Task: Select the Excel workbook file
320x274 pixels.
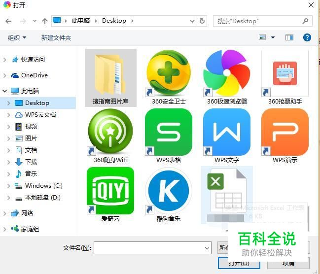Action: [x=227, y=195]
